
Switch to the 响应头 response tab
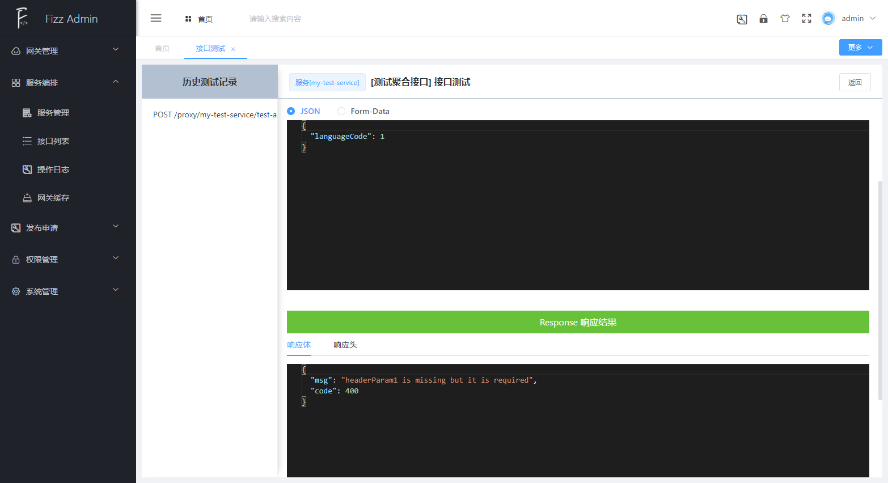coord(345,345)
